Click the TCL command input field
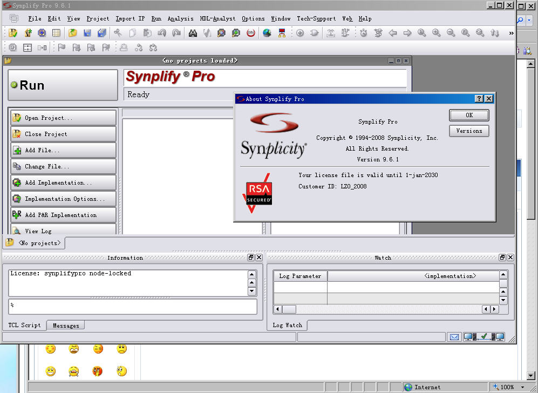Screen dimensions: 538x393 [x=133, y=307]
